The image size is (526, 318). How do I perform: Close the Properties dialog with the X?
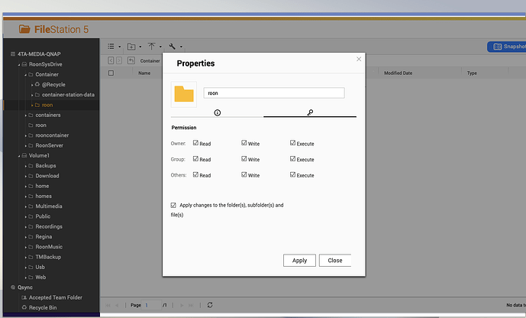tap(359, 59)
